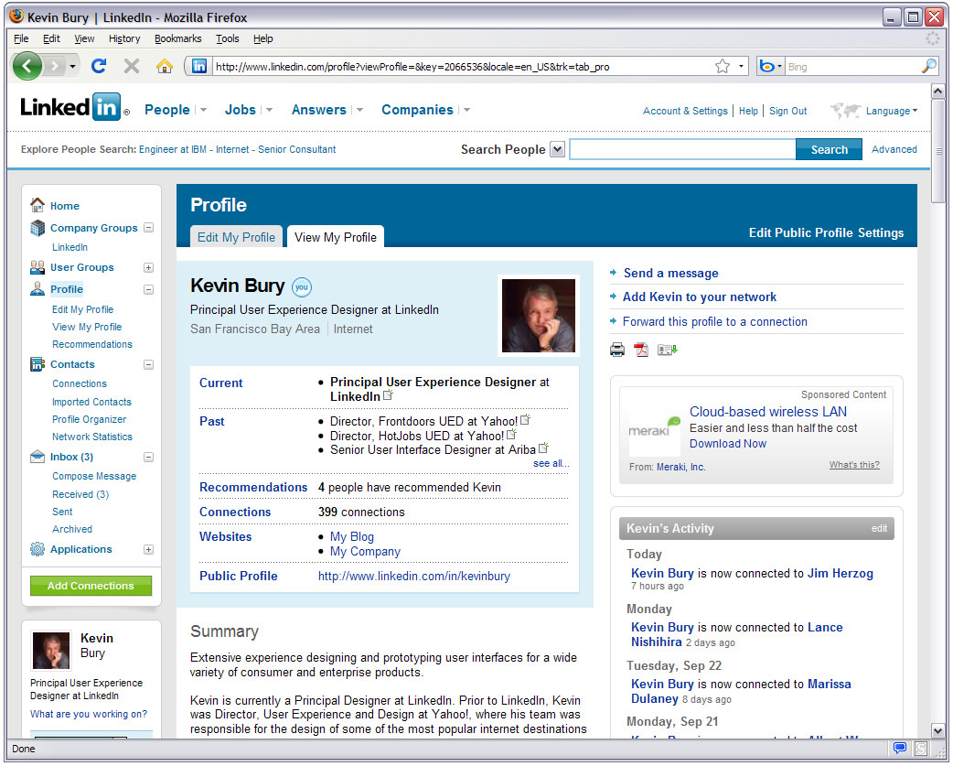Click into the Search People text field
953x766 pixels.
682,149
